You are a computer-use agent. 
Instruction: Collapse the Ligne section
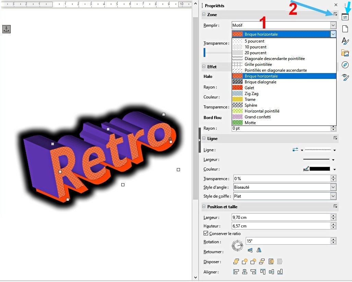[x=204, y=138]
